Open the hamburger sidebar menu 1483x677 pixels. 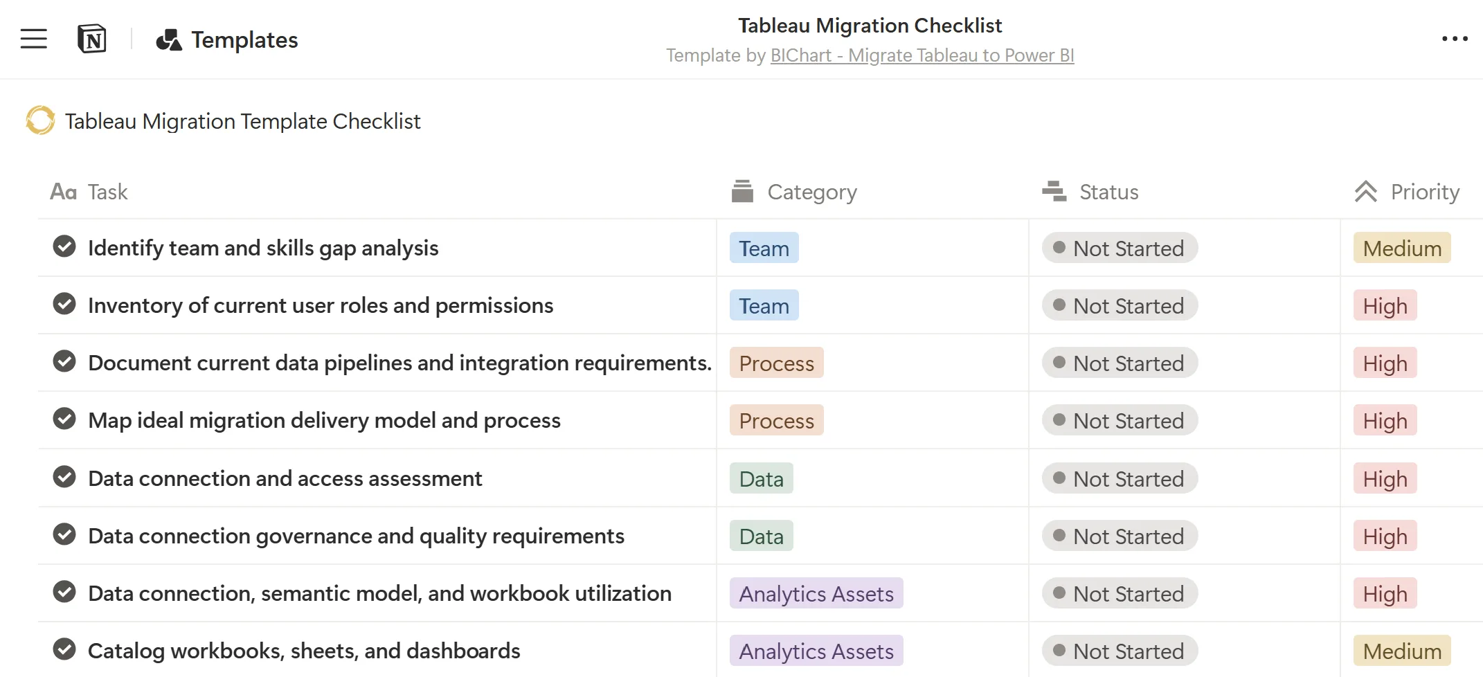pyautogui.click(x=33, y=39)
